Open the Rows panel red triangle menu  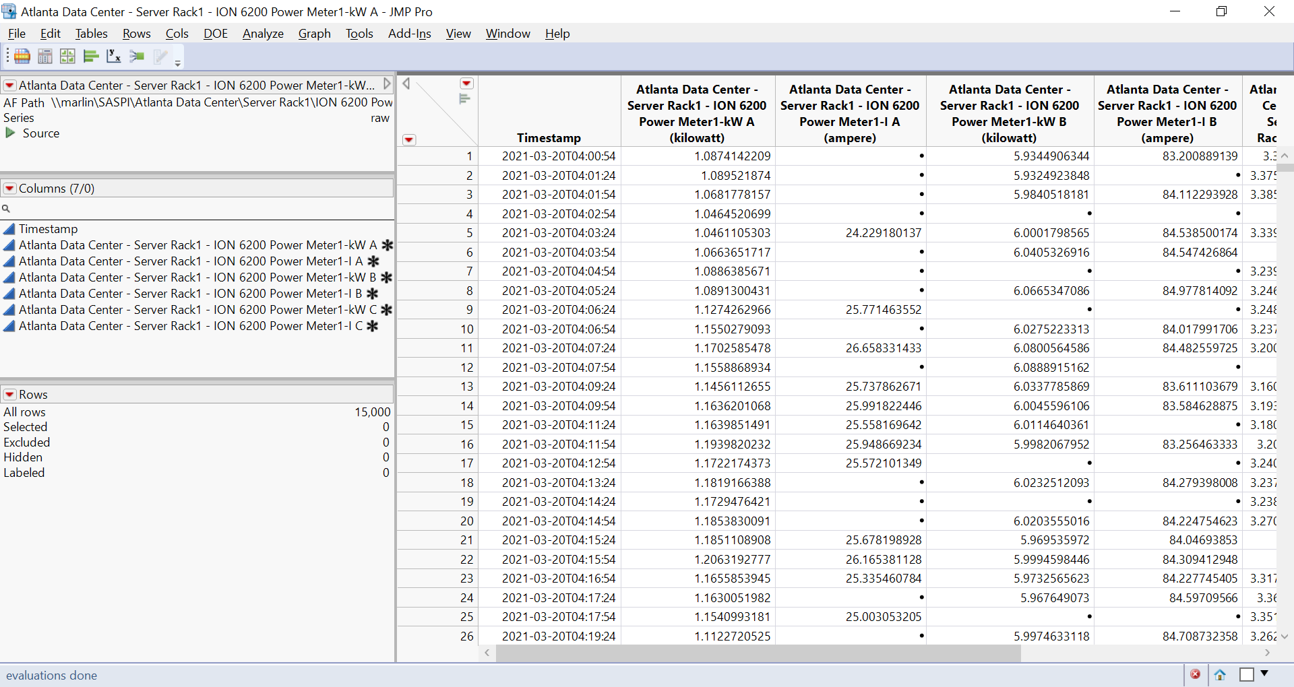coord(10,395)
